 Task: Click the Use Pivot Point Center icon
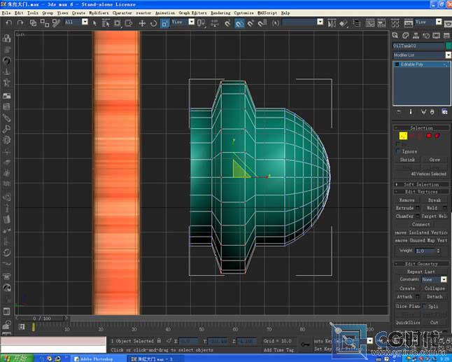point(202,23)
